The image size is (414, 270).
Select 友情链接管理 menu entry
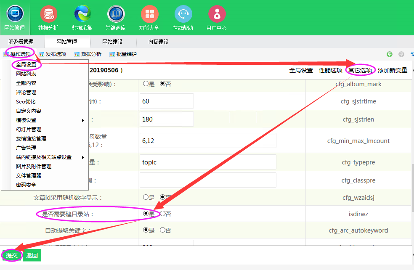[31, 138]
